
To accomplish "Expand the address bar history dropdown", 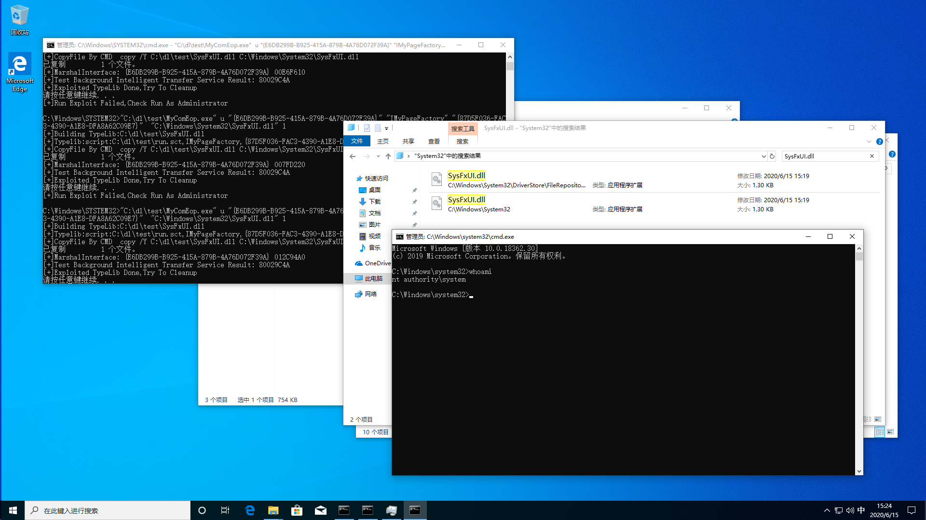I will tap(763, 156).
